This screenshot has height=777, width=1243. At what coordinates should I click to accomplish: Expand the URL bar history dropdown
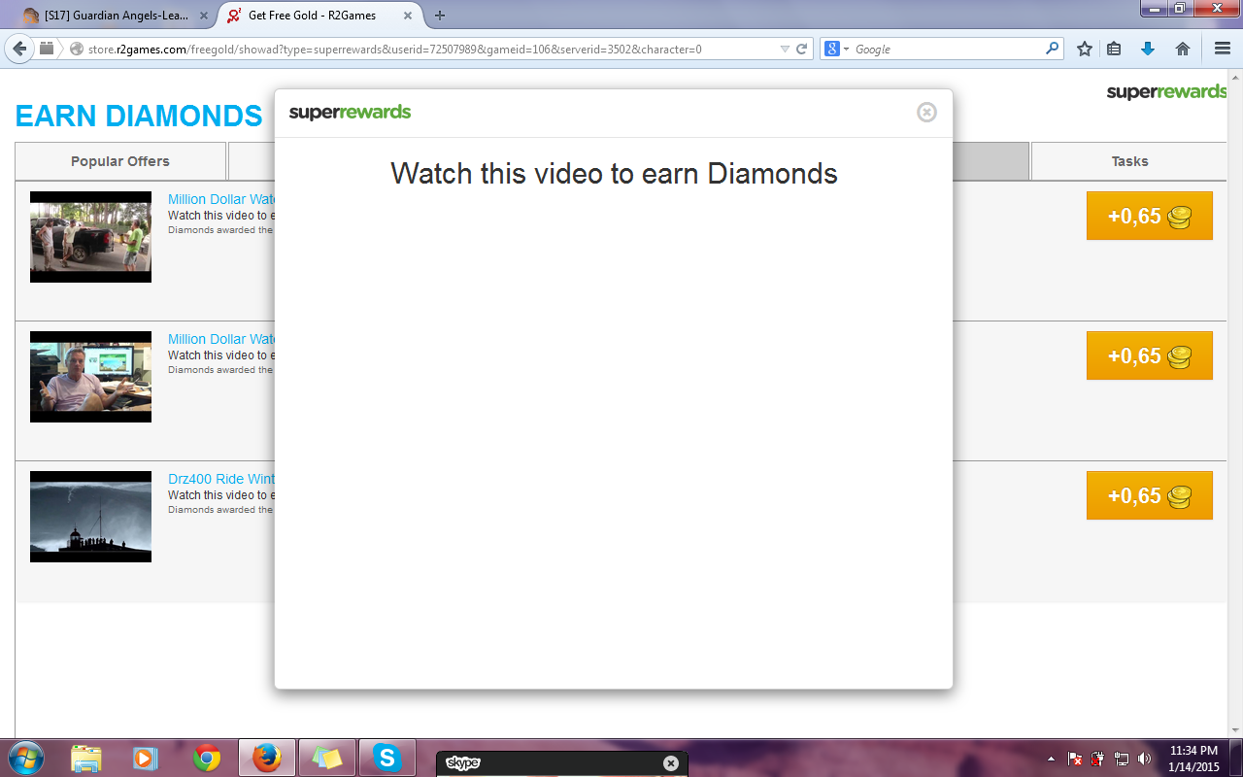coord(785,50)
